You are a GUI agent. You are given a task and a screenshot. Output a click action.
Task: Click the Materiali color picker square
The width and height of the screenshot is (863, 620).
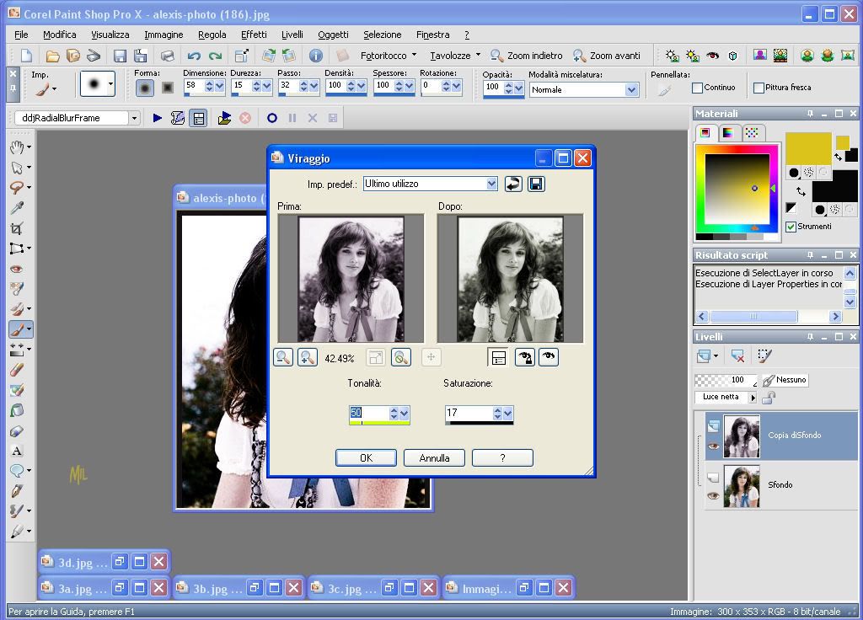click(737, 190)
